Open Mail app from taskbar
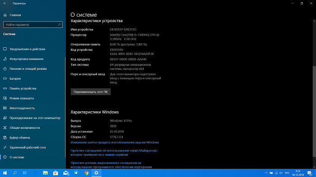This screenshot has height=177, width=316. click(66, 173)
